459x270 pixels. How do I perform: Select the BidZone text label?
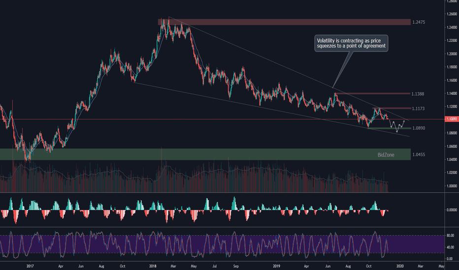coord(386,155)
